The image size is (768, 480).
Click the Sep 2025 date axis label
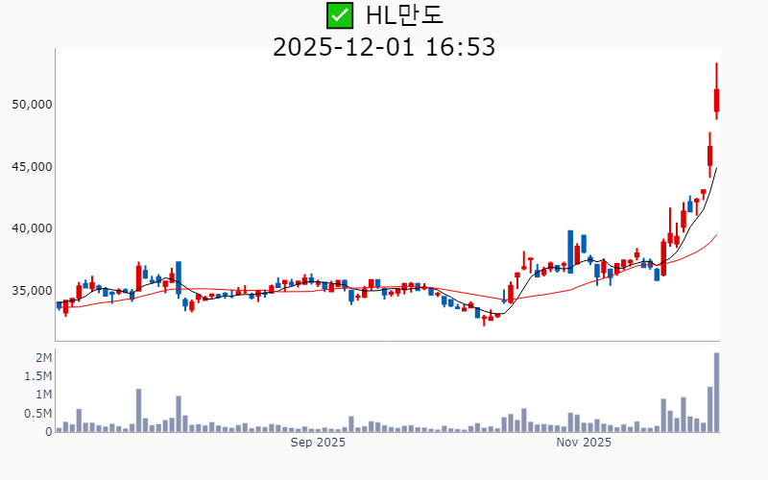coord(318,443)
